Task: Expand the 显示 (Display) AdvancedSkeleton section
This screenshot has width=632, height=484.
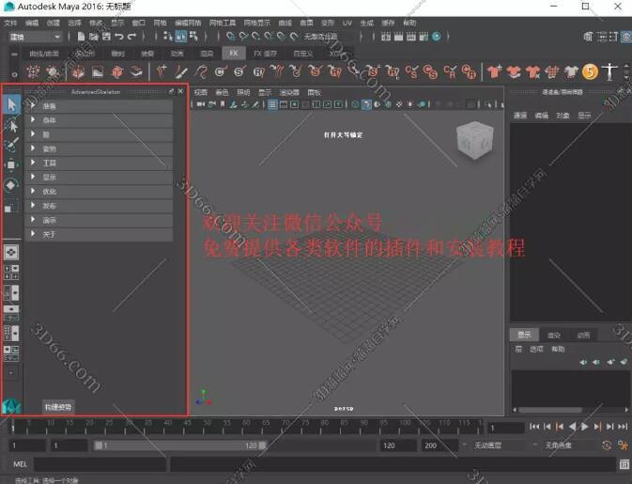Action: (x=100, y=177)
